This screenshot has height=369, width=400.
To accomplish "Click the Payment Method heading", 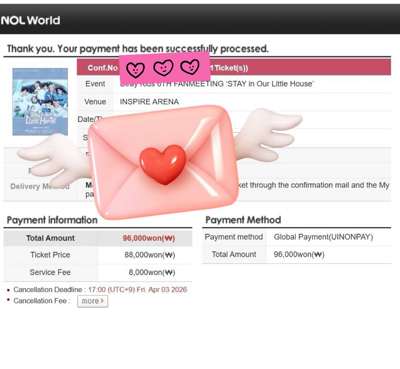I will [x=243, y=220].
